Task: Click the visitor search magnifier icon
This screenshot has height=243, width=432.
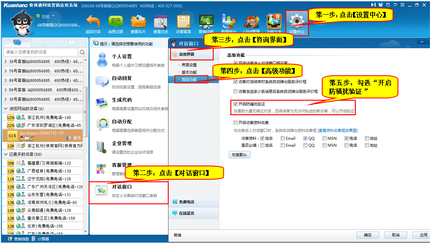Action: click(82, 52)
